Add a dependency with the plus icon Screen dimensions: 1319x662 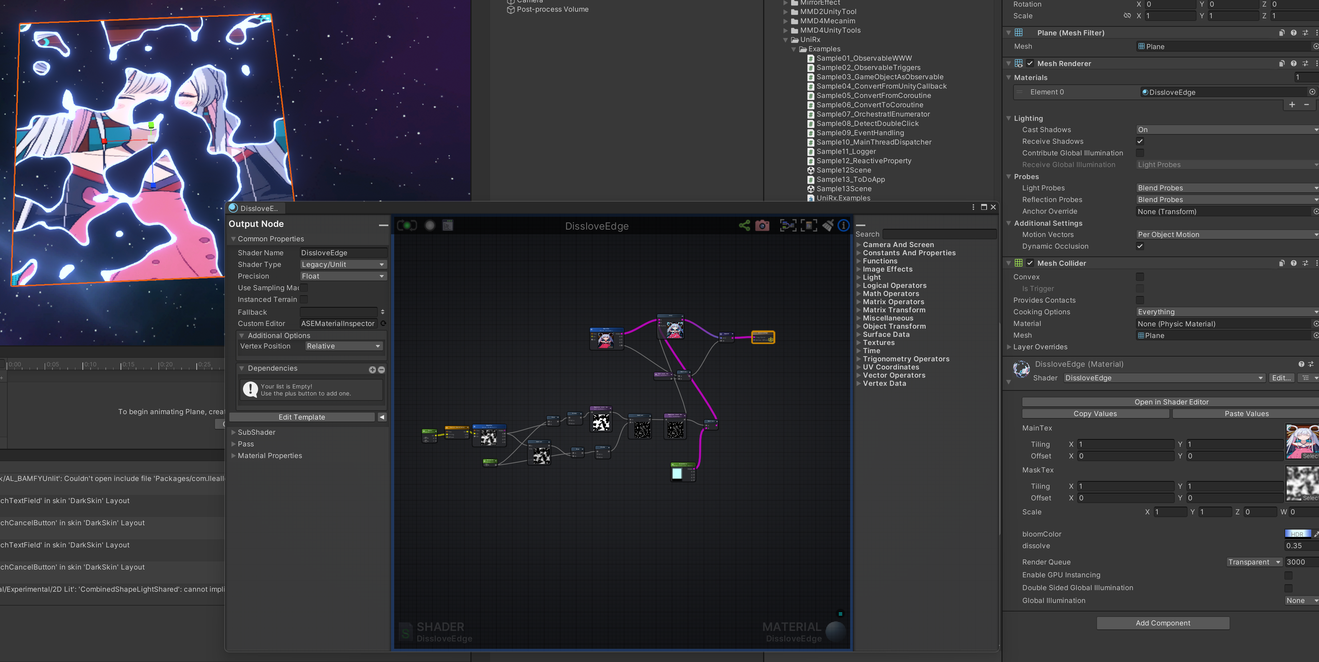tap(372, 370)
